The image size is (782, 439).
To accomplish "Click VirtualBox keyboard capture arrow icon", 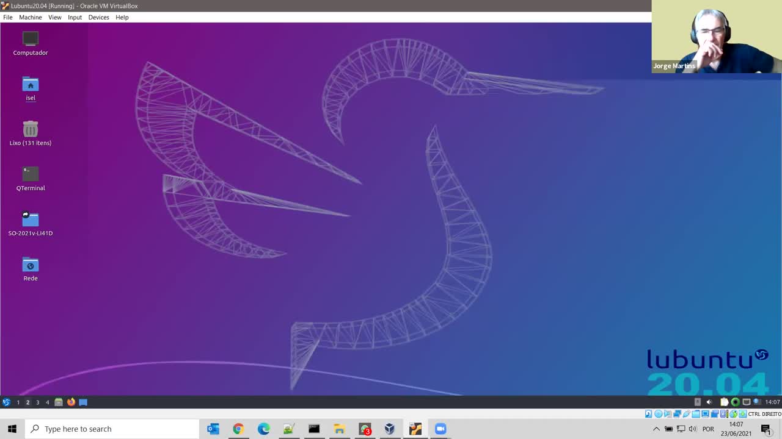I will tap(743, 414).
